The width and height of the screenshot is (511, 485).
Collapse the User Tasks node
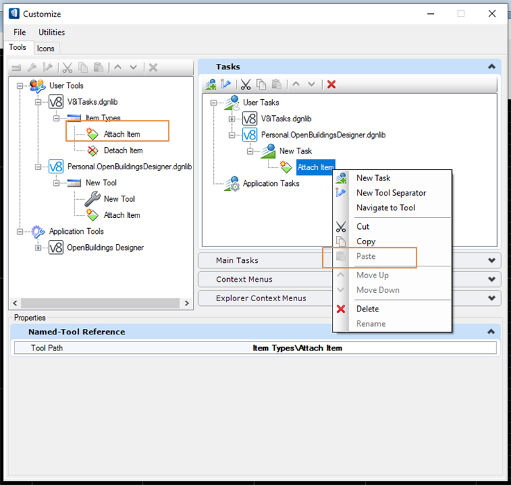click(x=213, y=103)
